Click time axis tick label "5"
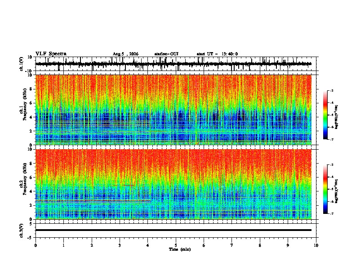356x275 pixels. point(176,245)
